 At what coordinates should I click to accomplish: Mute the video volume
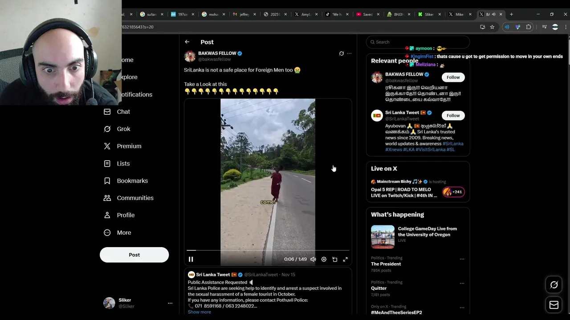pos(313,259)
